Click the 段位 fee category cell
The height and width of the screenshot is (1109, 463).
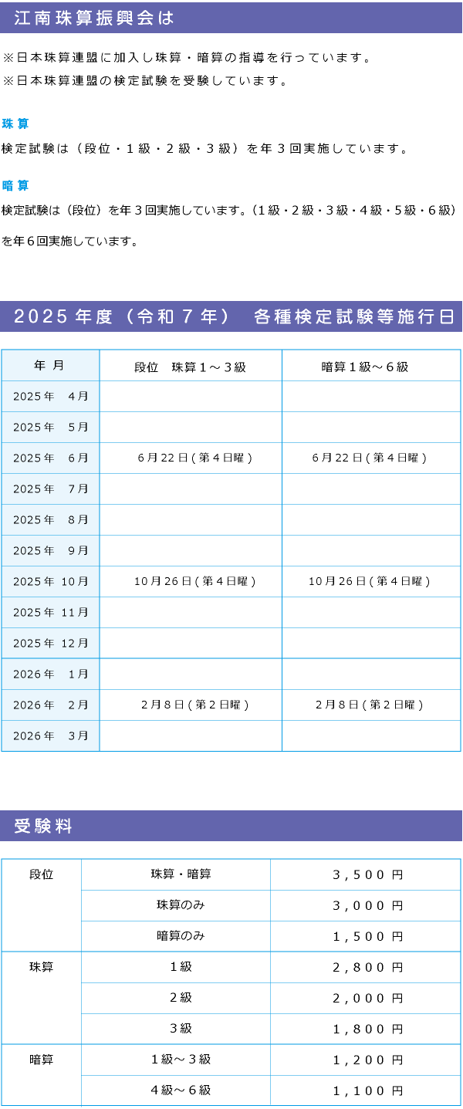42,905
